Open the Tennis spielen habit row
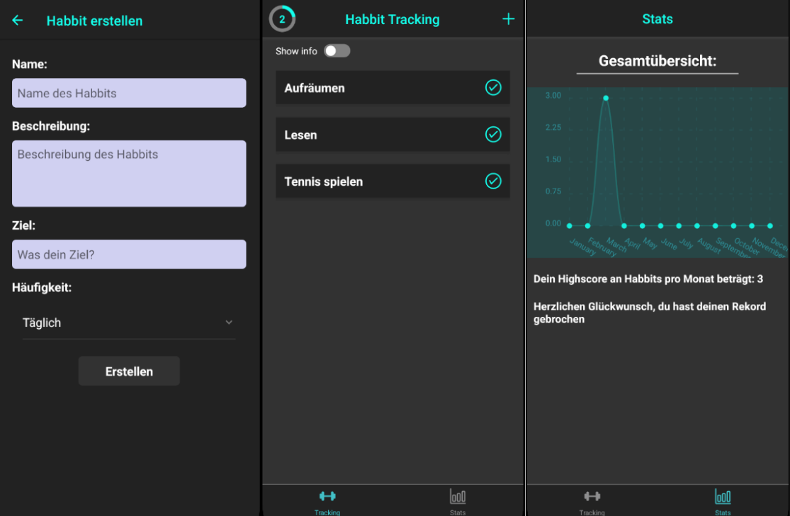The width and height of the screenshot is (790, 516). pyautogui.click(x=393, y=181)
